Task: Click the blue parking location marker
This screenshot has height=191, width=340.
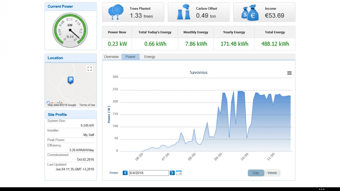Action: (70, 80)
